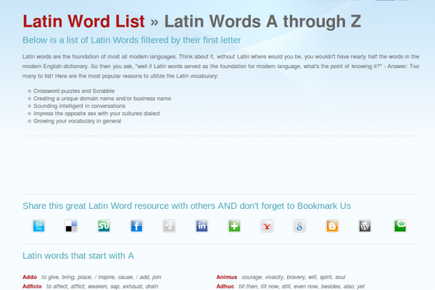435x290 pixels.
Task: Submit the page with the Digg icon
Action: tap(169, 226)
